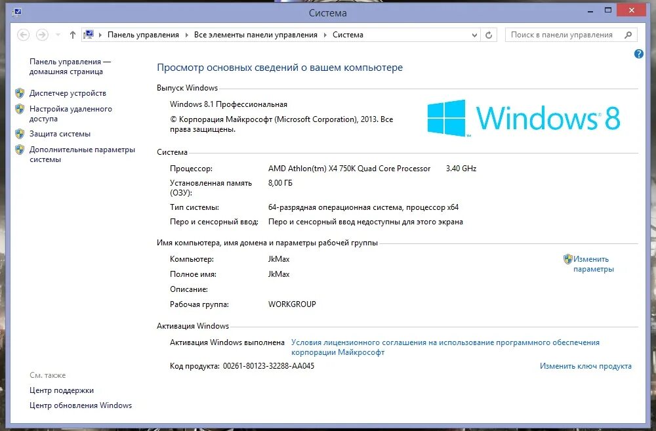Open Диспетчер устройств link
656x431 pixels.
coord(68,93)
